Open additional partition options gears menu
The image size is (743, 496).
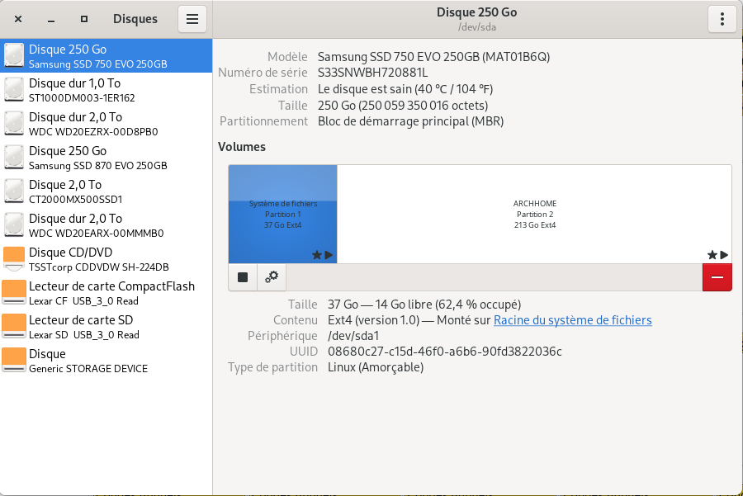(x=271, y=277)
